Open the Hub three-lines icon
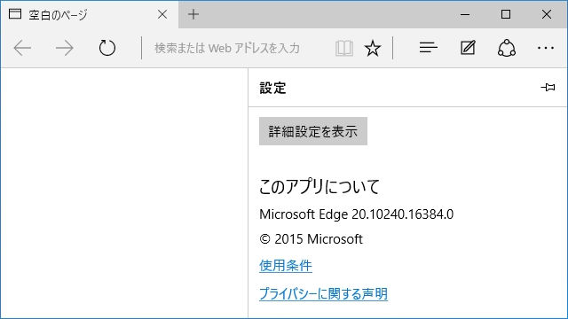The height and width of the screenshot is (319, 568). (x=428, y=48)
